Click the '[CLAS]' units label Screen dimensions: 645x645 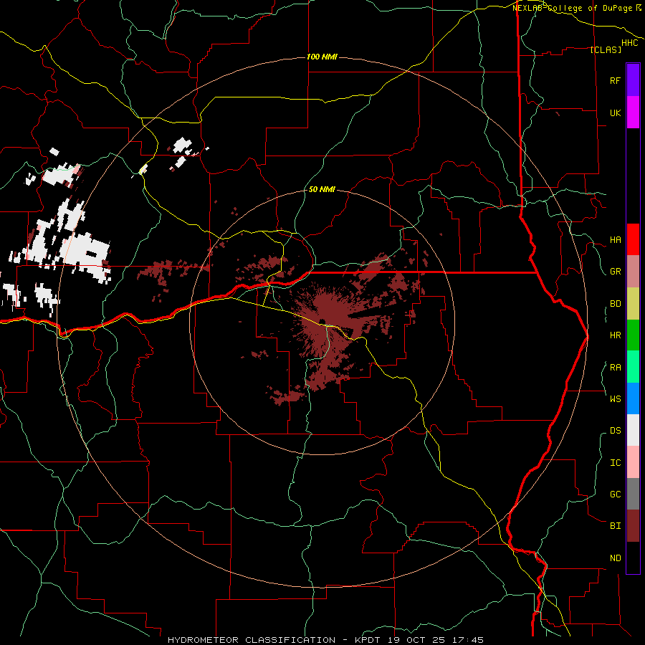[x=606, y=49]
